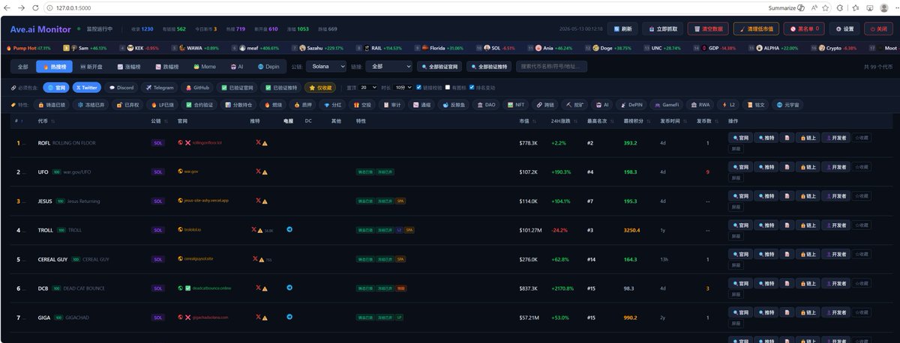Open the document icon in UFO row

click(x=786, y=167)
